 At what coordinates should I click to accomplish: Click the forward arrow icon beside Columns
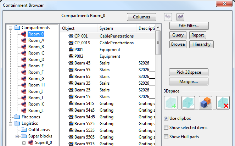pyautogui.click(x=168, y=17)
